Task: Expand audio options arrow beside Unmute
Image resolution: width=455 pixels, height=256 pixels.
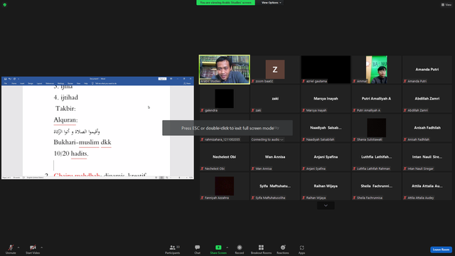Action: [x=18, y=247]
